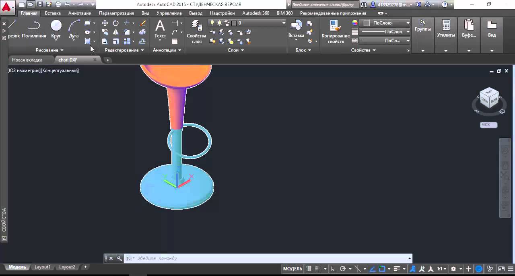This screenshot has width=515, height=276.
Task: Toggle polar tracking in status bar
Action: 343,269
